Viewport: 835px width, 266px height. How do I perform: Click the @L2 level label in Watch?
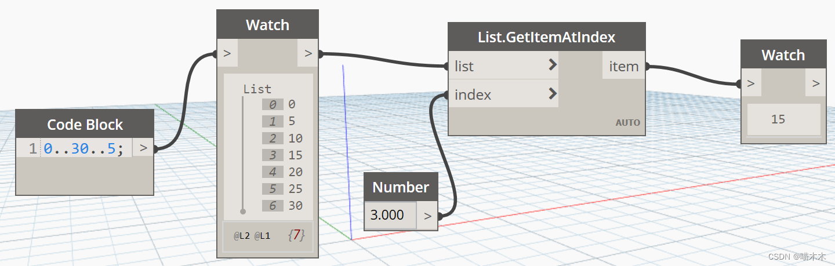pos(242,236)
